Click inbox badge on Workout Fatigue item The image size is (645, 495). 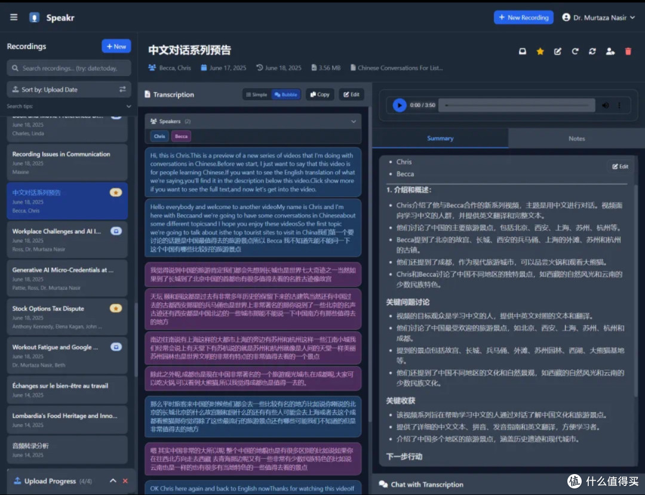point(116,347)
